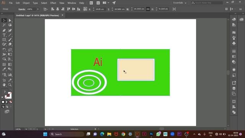Screen dimensions: 245x138
Task: Open the Arrange Documents dropdown arrow
Action: click(108, 3)
